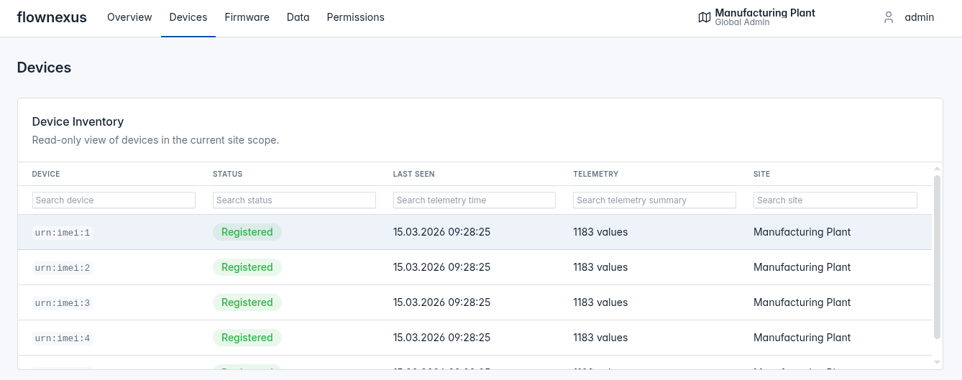
Task: Click the last seen time of urn:imei:2
Action: click(441, 267)
